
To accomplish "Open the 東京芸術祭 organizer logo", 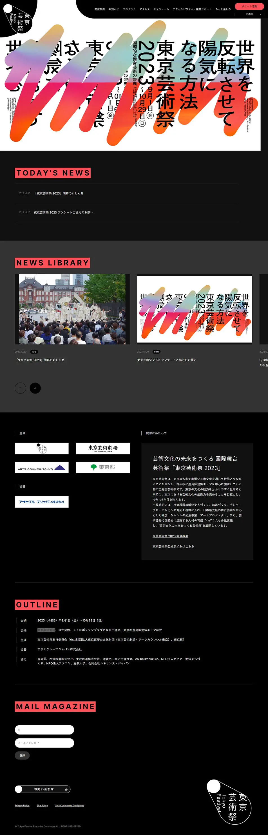I will click(x=41, y=448).
